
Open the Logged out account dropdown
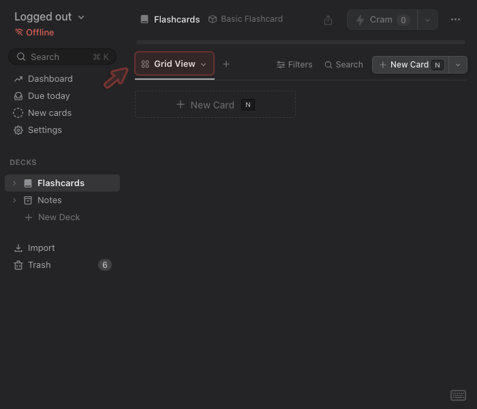50,17
